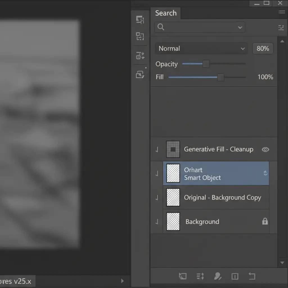Click the panel scrollbar down arrow
Image resolution: width=288 pixels, height=288 pixels.
[x=282, y=263]
